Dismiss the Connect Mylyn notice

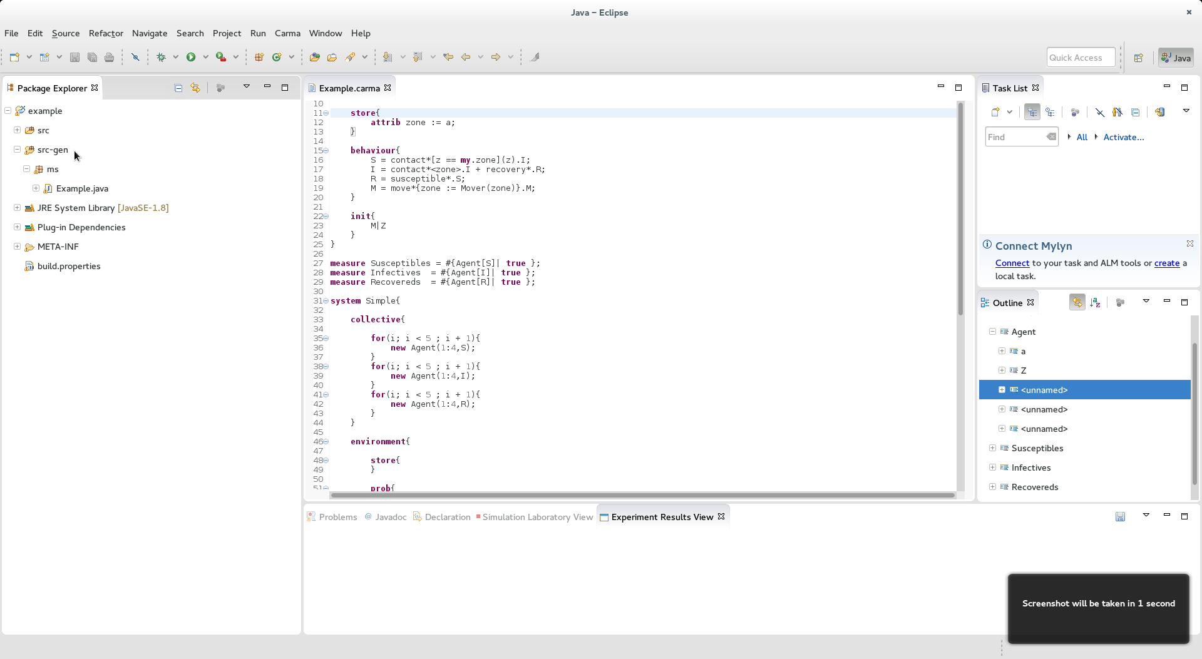click(1189, 243)
